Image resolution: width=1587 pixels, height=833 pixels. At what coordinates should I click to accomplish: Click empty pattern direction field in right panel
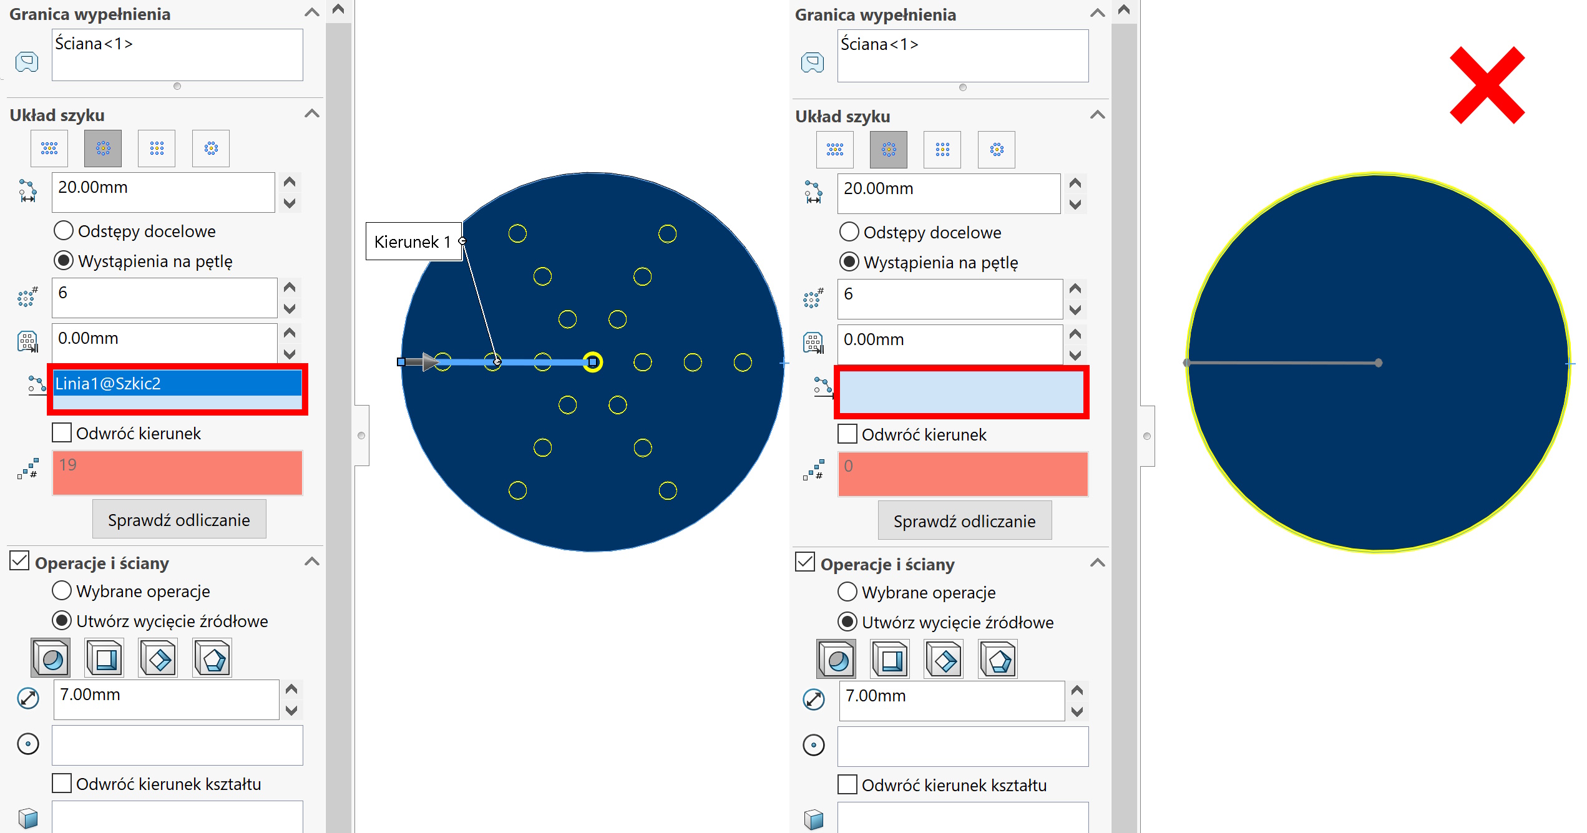[962, 392]
